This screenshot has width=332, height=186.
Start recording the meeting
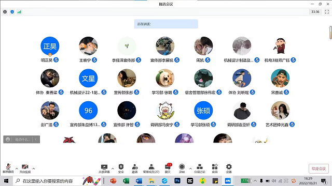182,169
